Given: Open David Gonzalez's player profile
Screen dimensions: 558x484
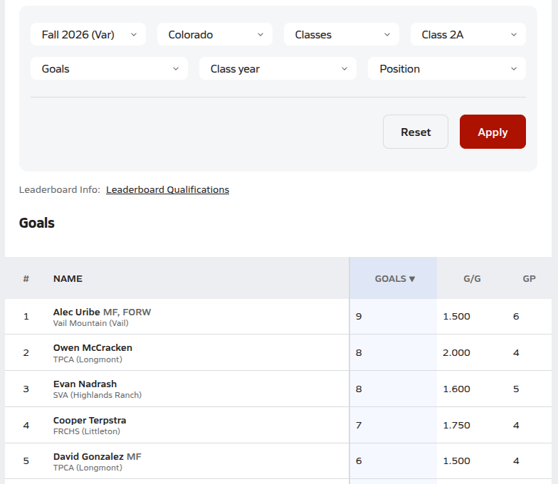Looking at the screenshot, I should pyautogui.click(x=88, y=457).
